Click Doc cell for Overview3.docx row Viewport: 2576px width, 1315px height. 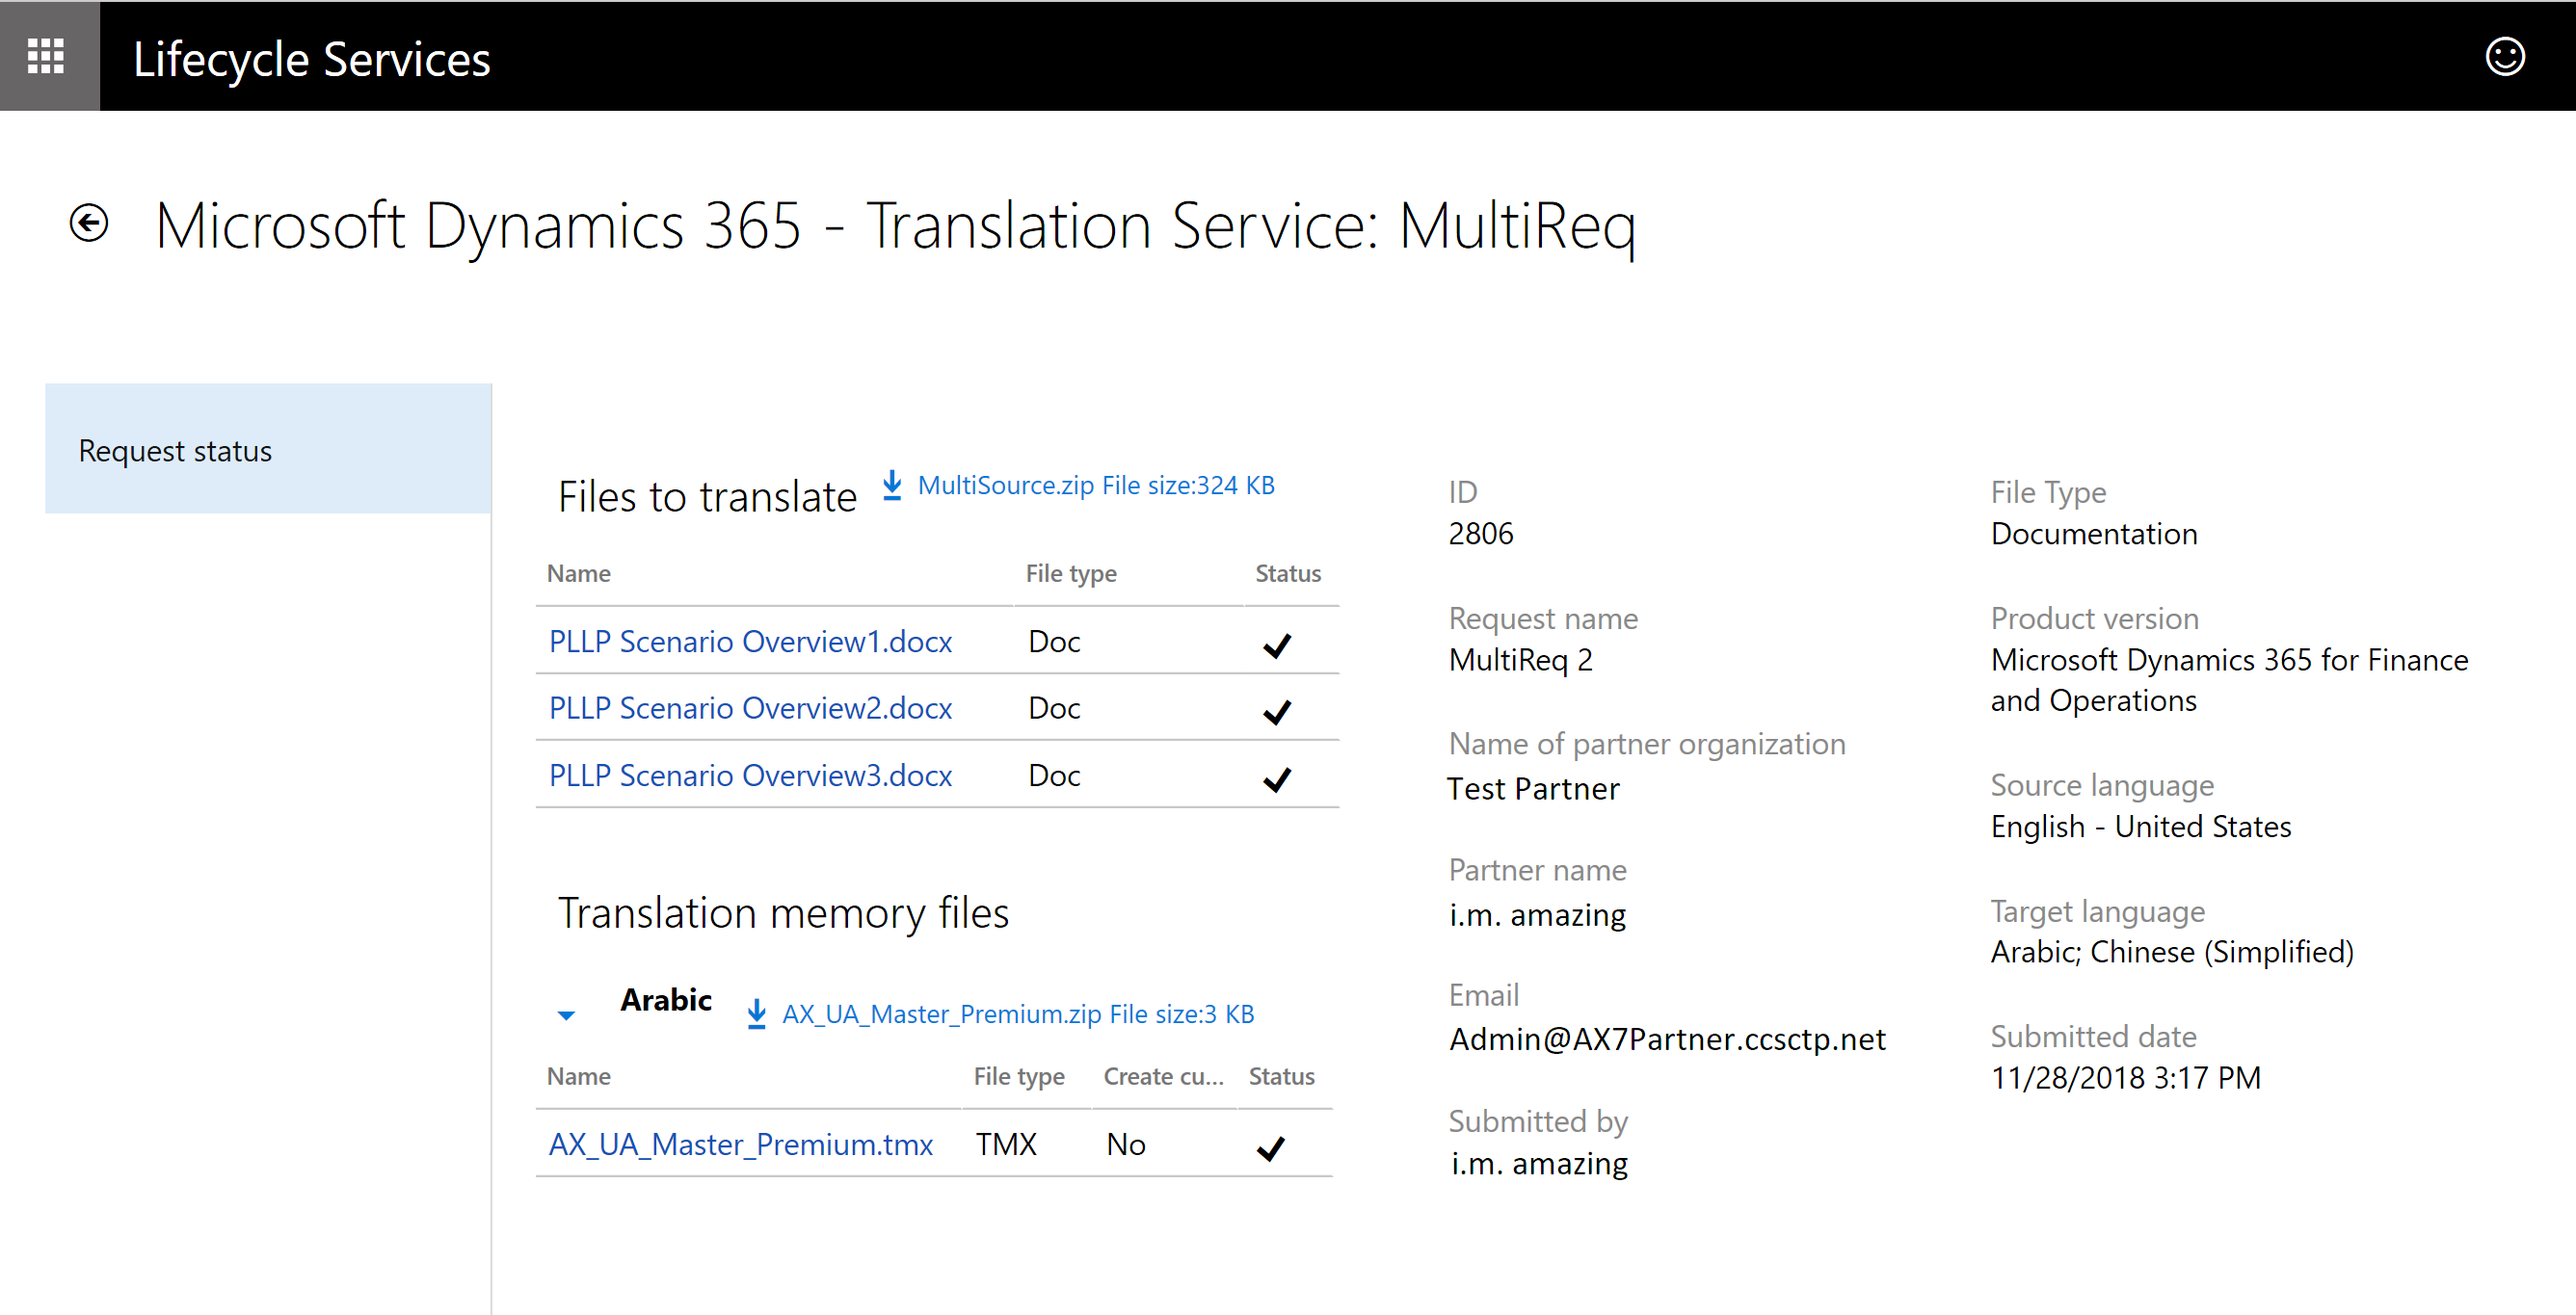[1054, 775]
